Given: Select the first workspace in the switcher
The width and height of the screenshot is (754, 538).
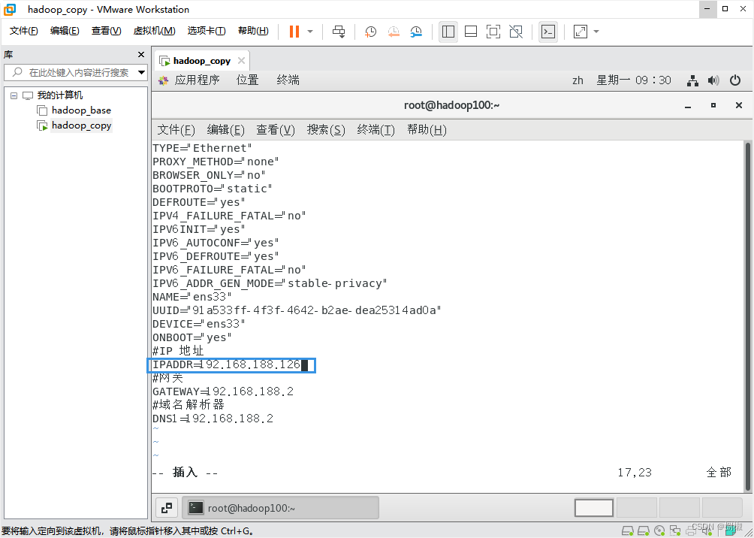Looking at the screenshot, I should pyautogui.click(x=594, y=508).
